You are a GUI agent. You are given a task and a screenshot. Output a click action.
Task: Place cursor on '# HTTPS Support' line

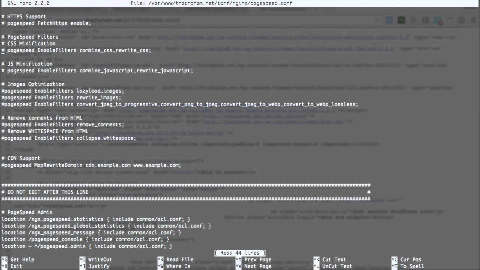point(24,16)
